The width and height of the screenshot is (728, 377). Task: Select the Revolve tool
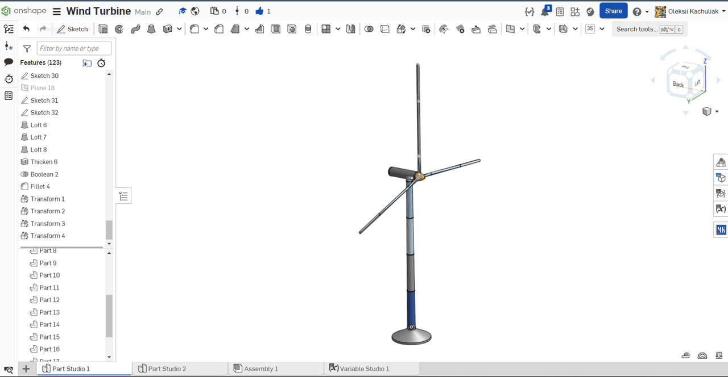[x=119, y=29]
